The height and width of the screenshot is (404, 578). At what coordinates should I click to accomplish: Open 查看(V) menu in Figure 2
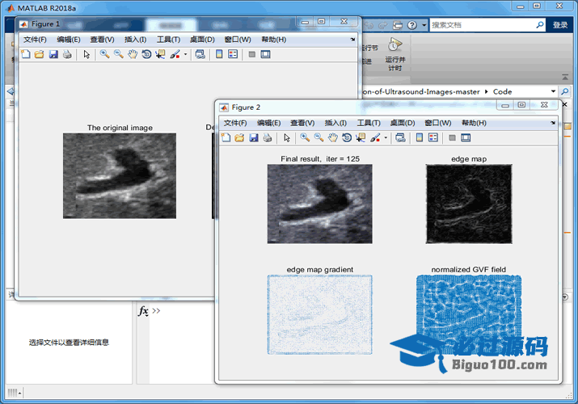pos(302,123)
